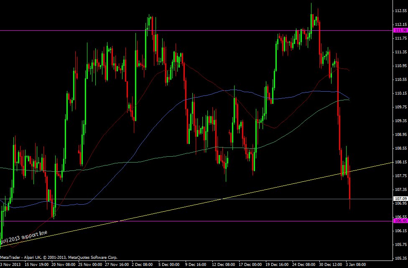Click the 112.55 price scale label

point(400,11)
